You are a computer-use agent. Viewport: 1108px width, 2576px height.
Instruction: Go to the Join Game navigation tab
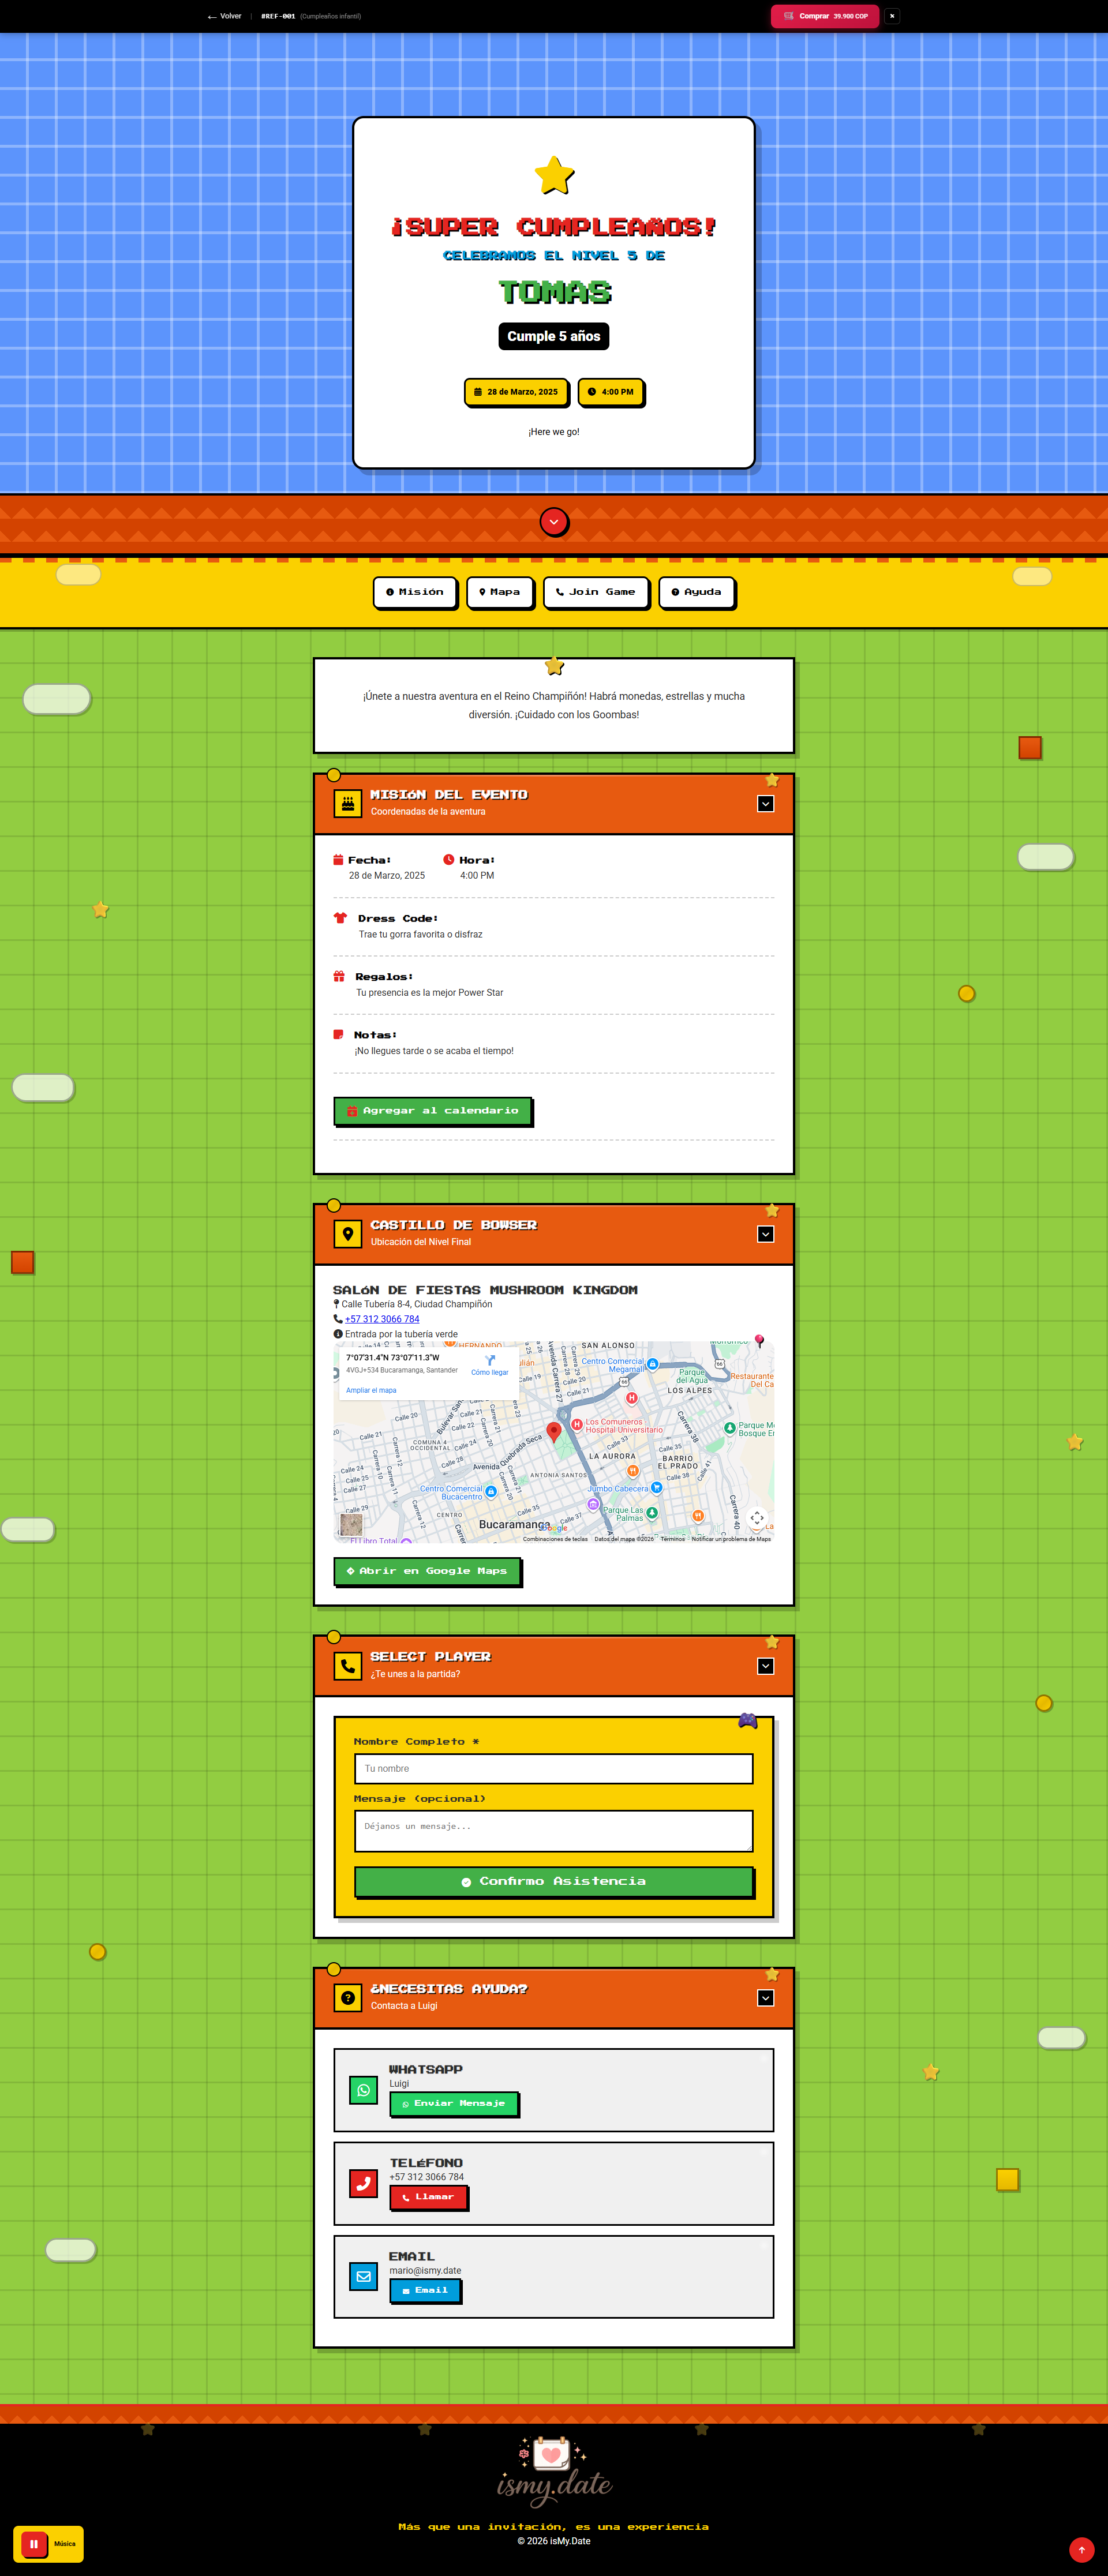(x=596, y=592)
